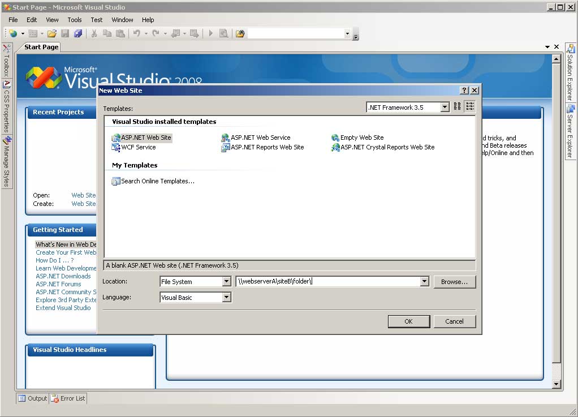Open the Solution Explorer side panel
The width and height of the screenshot is (578, 417).
pos(570,73)
